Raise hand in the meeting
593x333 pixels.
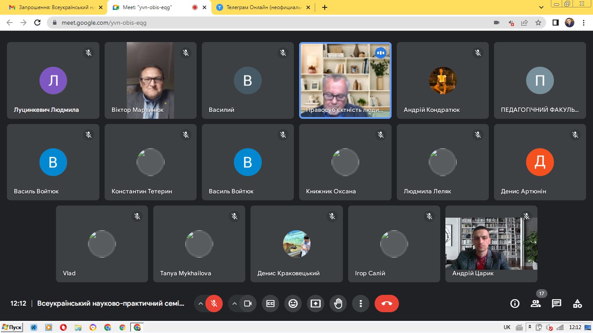pos(338,304)
